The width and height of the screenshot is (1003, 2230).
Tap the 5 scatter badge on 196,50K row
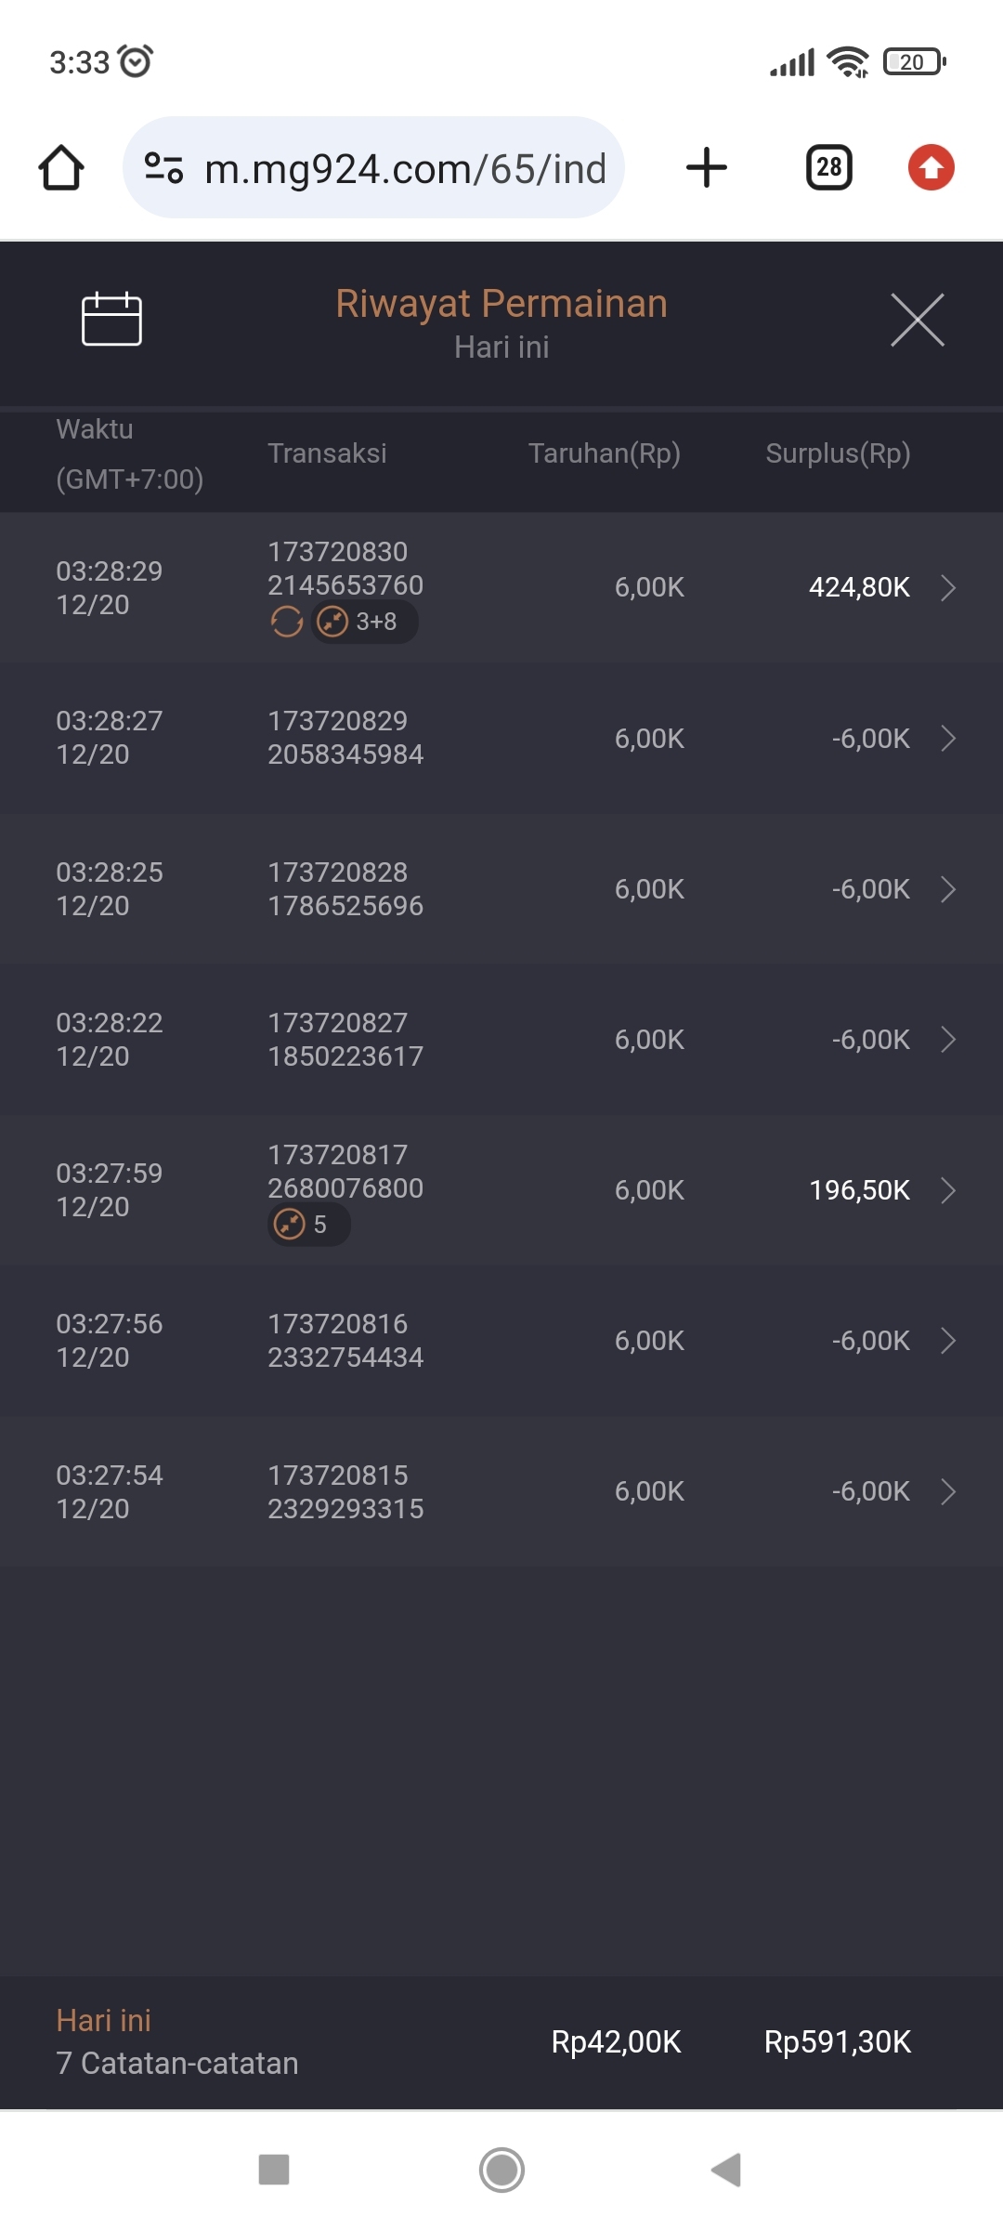tap(308, 1225)
